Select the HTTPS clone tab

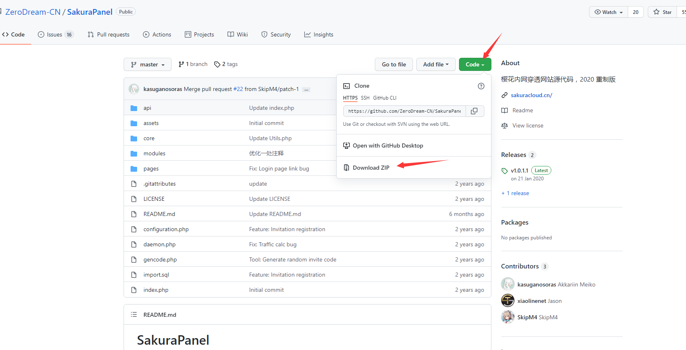pos(350,98)
